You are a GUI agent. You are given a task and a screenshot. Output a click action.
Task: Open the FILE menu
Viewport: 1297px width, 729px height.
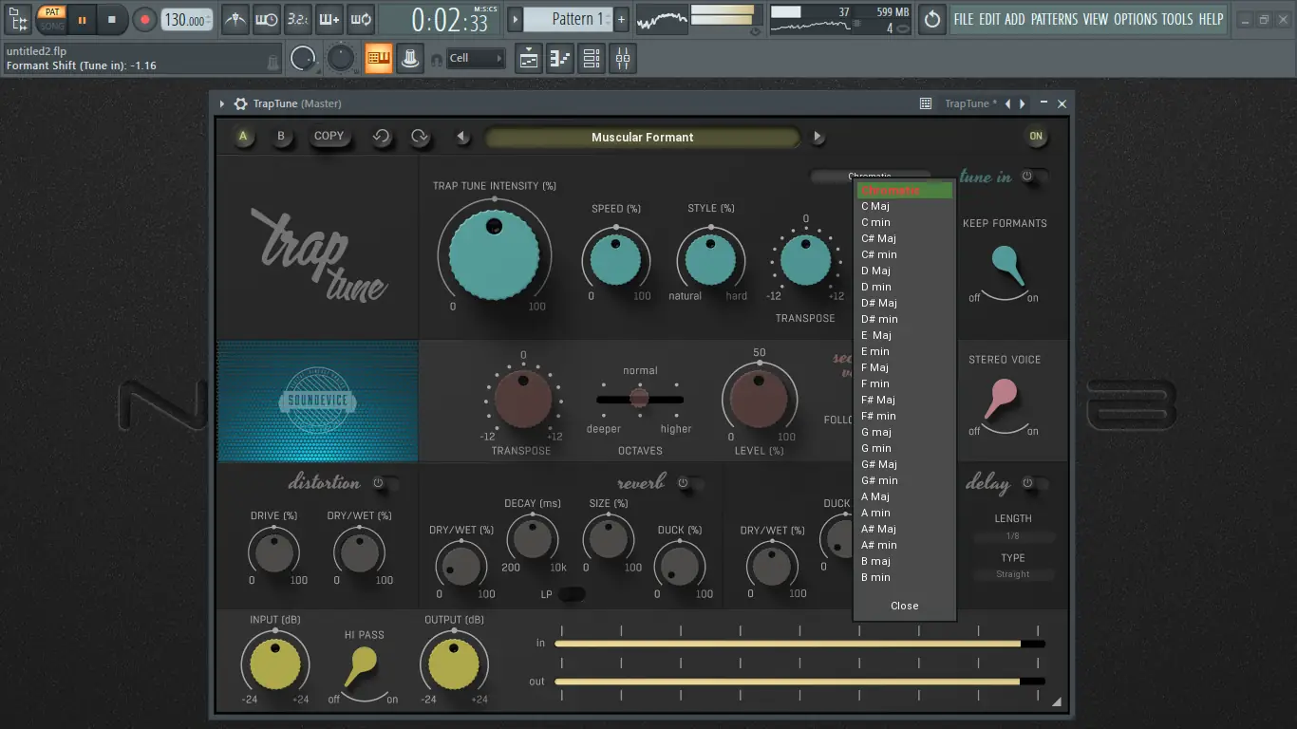tap(964, 19)
